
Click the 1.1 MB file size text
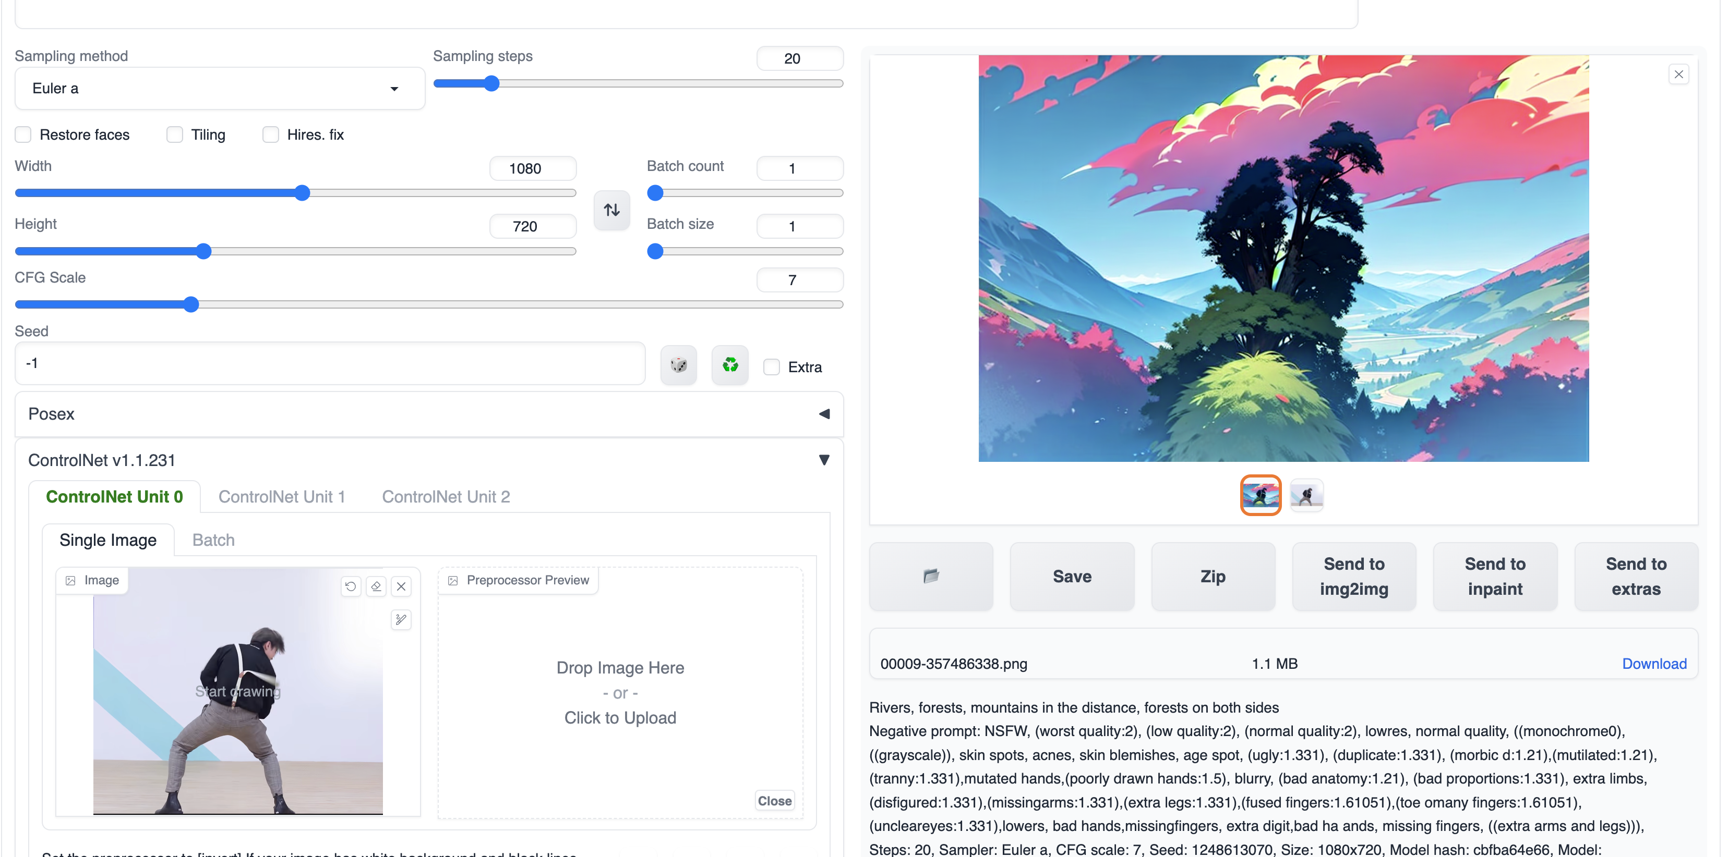pyautogui.click(x=1275, y=664)
